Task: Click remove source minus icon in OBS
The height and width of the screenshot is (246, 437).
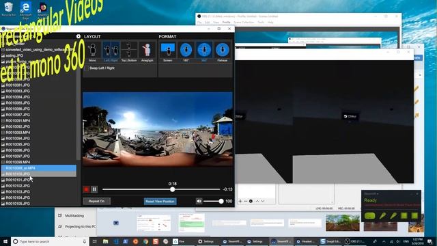Action: pyautogui.click(x=245, y=201)
